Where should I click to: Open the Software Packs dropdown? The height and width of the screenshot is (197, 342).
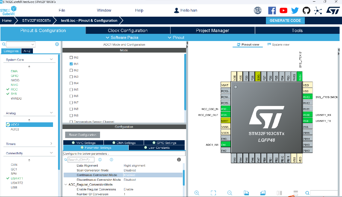124,38
